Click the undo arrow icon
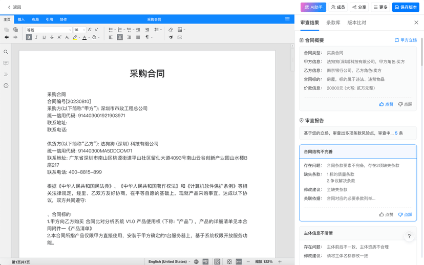The height and width of the screenshot is (265, 424). [7, 37]
